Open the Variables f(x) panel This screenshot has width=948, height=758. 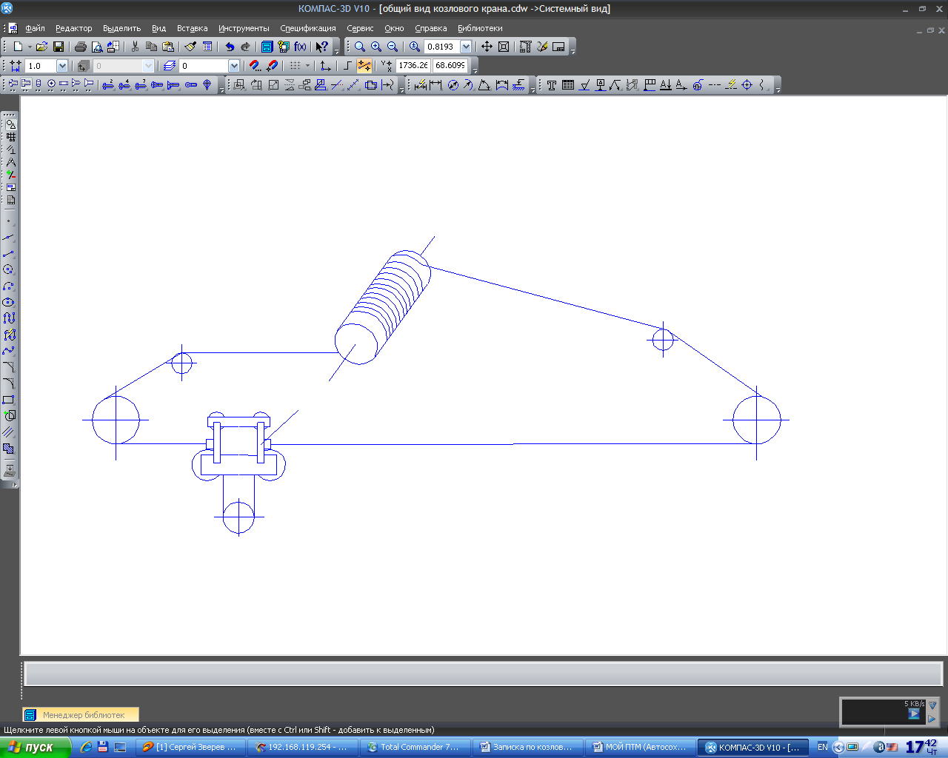pos(300,47)
